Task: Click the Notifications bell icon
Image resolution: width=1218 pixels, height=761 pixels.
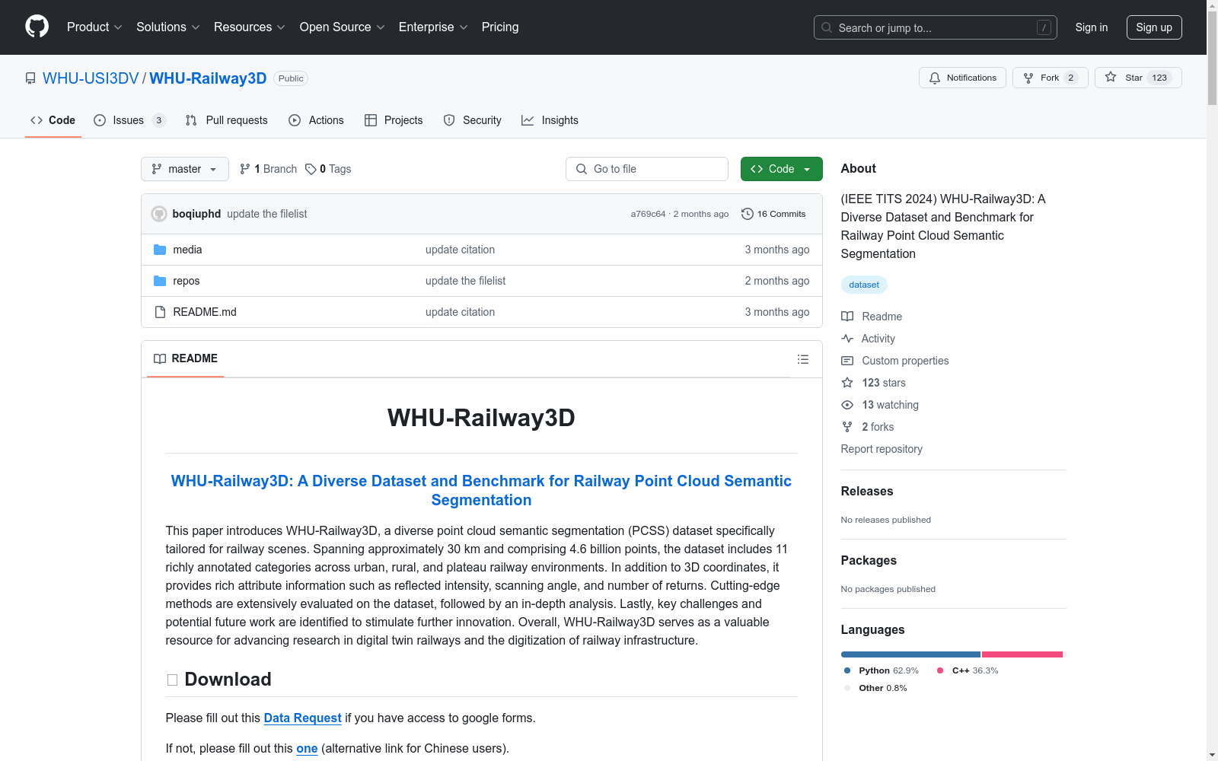Action: pyautogui.click(x=935, y=78)
